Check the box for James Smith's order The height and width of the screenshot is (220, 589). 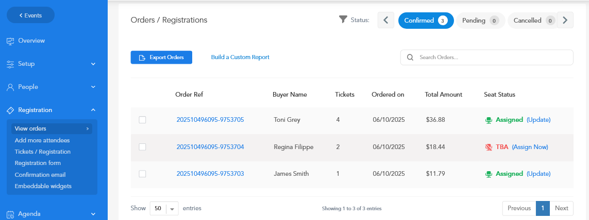pyautogui.click(x=143, y=174)
